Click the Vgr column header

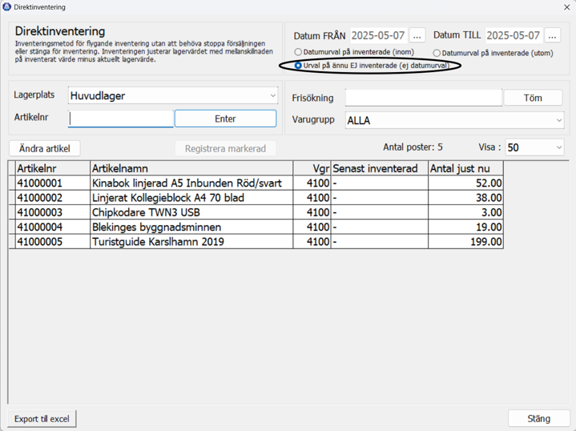(x=312, y=168)
